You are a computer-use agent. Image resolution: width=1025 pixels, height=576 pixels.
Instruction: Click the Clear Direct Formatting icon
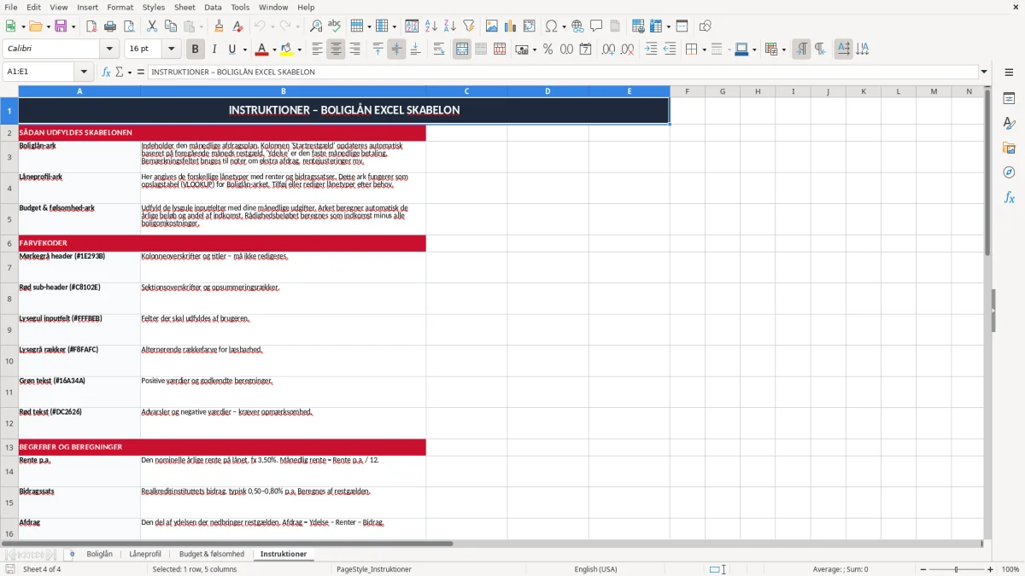(237, 26)
